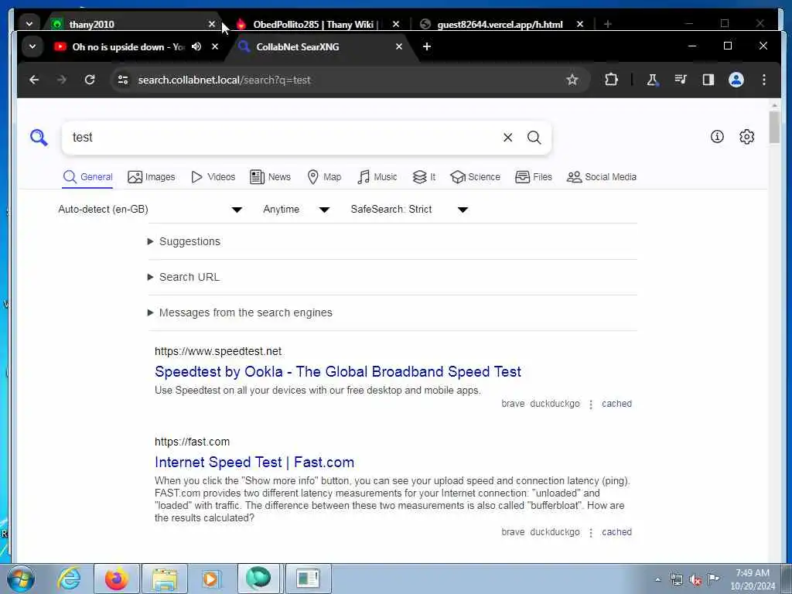This screenshot has height=594, width=792.
Task: Launch Internet Explorer from taskbar
Action: [69, 579]
